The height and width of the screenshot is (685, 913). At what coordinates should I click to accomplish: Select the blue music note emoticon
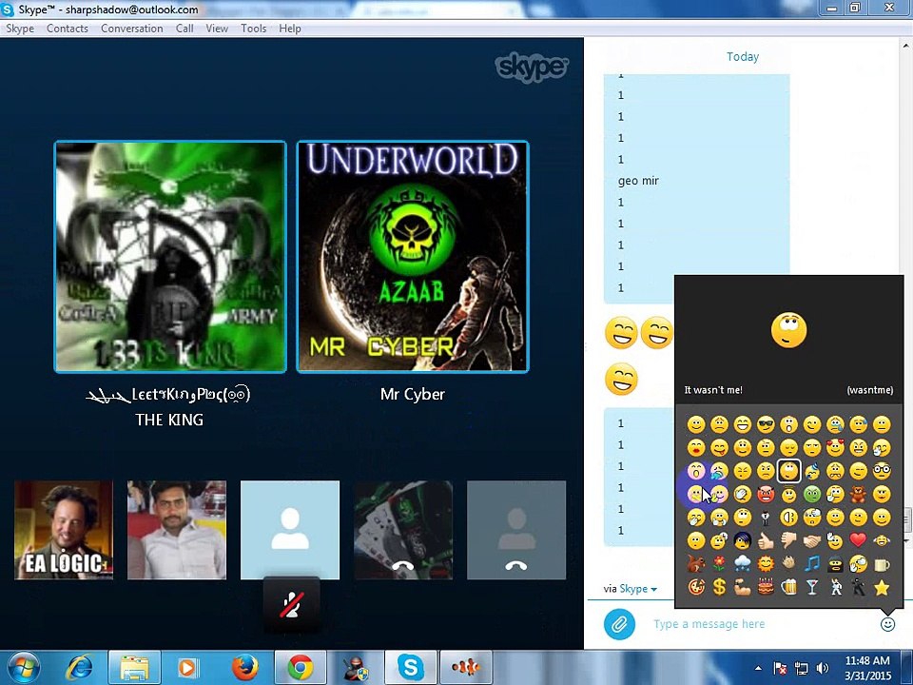click(812, 564)
